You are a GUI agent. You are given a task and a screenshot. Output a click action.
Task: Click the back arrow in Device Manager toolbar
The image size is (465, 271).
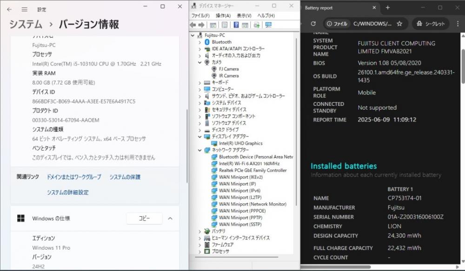click(x=193, y=25)
